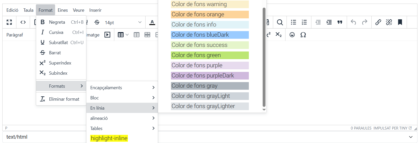Viewport: 419px width, 143px height.
Task: Expand the Encapçalaments submenu
Action: [122, 88]
